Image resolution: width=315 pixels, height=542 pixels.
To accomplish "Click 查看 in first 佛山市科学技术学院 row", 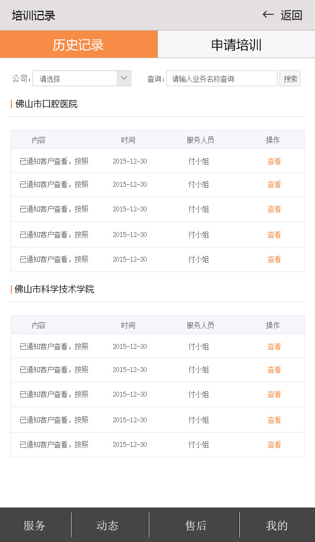I will tap(274, 346).
